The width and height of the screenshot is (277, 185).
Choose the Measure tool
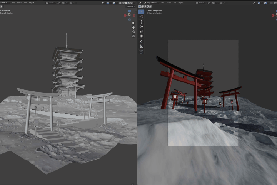pyautogui.click(x=141, y=46)
